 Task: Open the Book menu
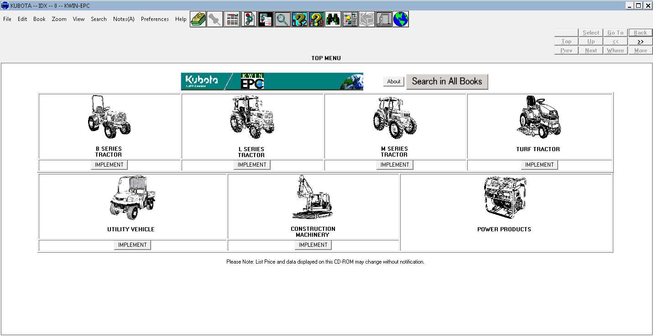coord(39,19)
